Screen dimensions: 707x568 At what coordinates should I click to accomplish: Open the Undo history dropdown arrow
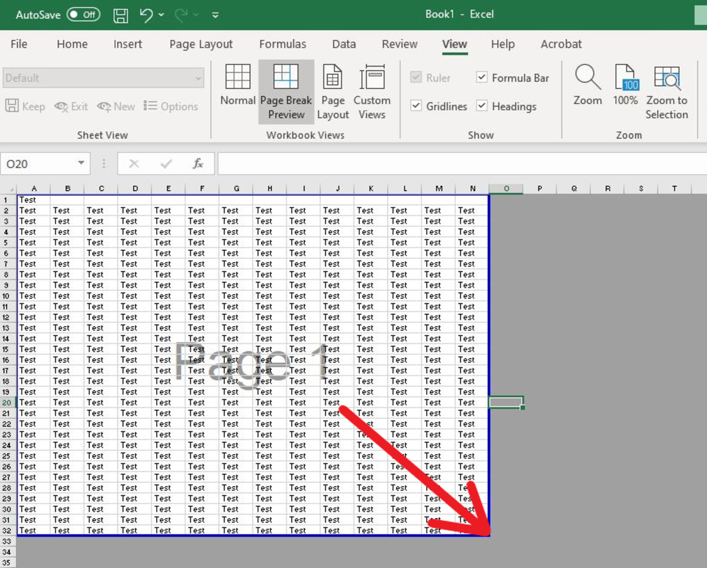tap(162, 15)
